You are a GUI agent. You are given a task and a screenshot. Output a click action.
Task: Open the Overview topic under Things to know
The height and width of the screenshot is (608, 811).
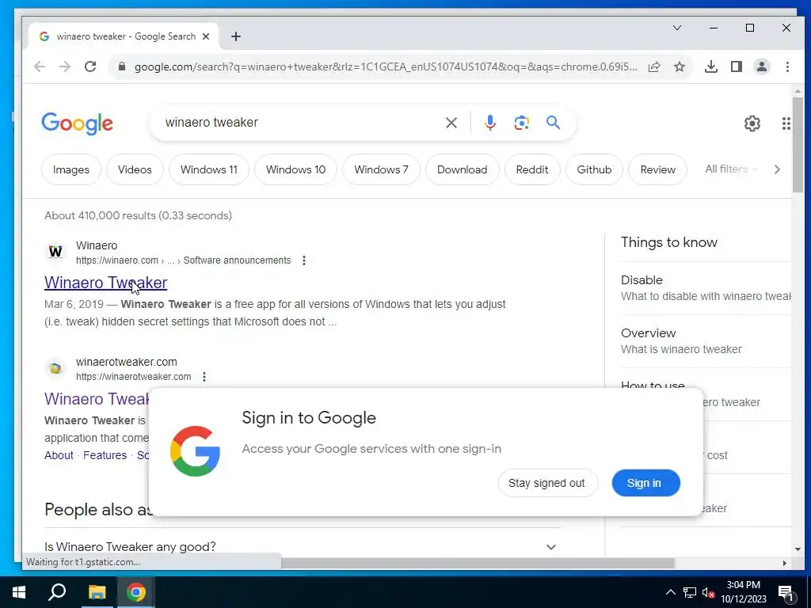(x=706, y=341)
